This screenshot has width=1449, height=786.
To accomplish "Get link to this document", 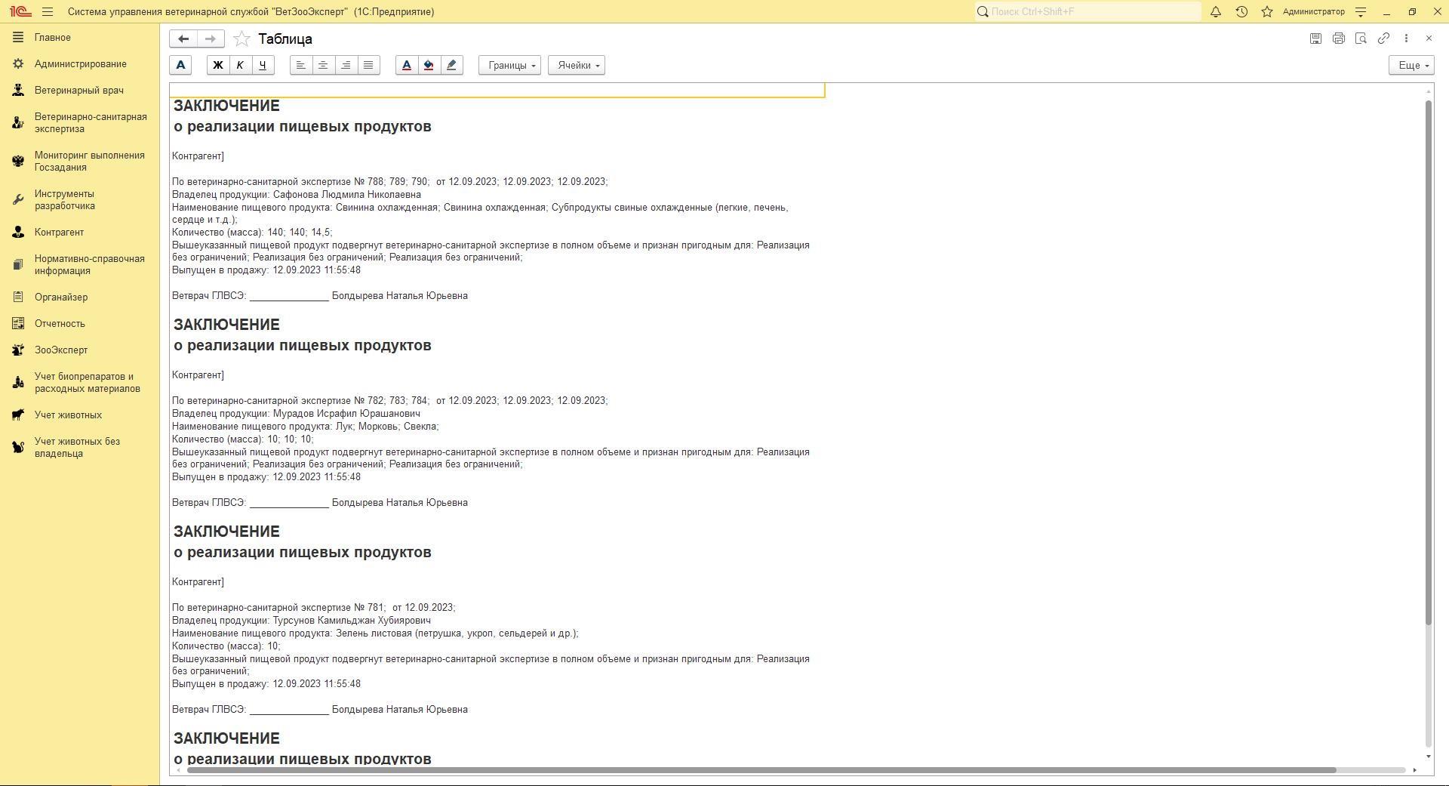I will click(x=1383, y=39).
